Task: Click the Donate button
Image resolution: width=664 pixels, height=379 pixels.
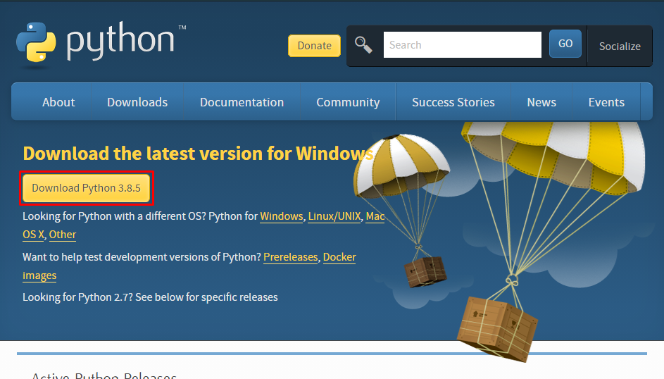Action: pos(314,46)
